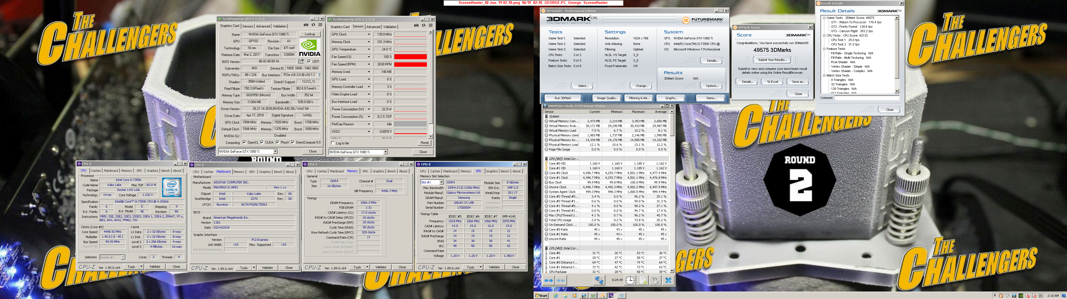Click Image Quality button in 3DMark05
This screenshot has width=1067, height=299.
coord(607,98)
